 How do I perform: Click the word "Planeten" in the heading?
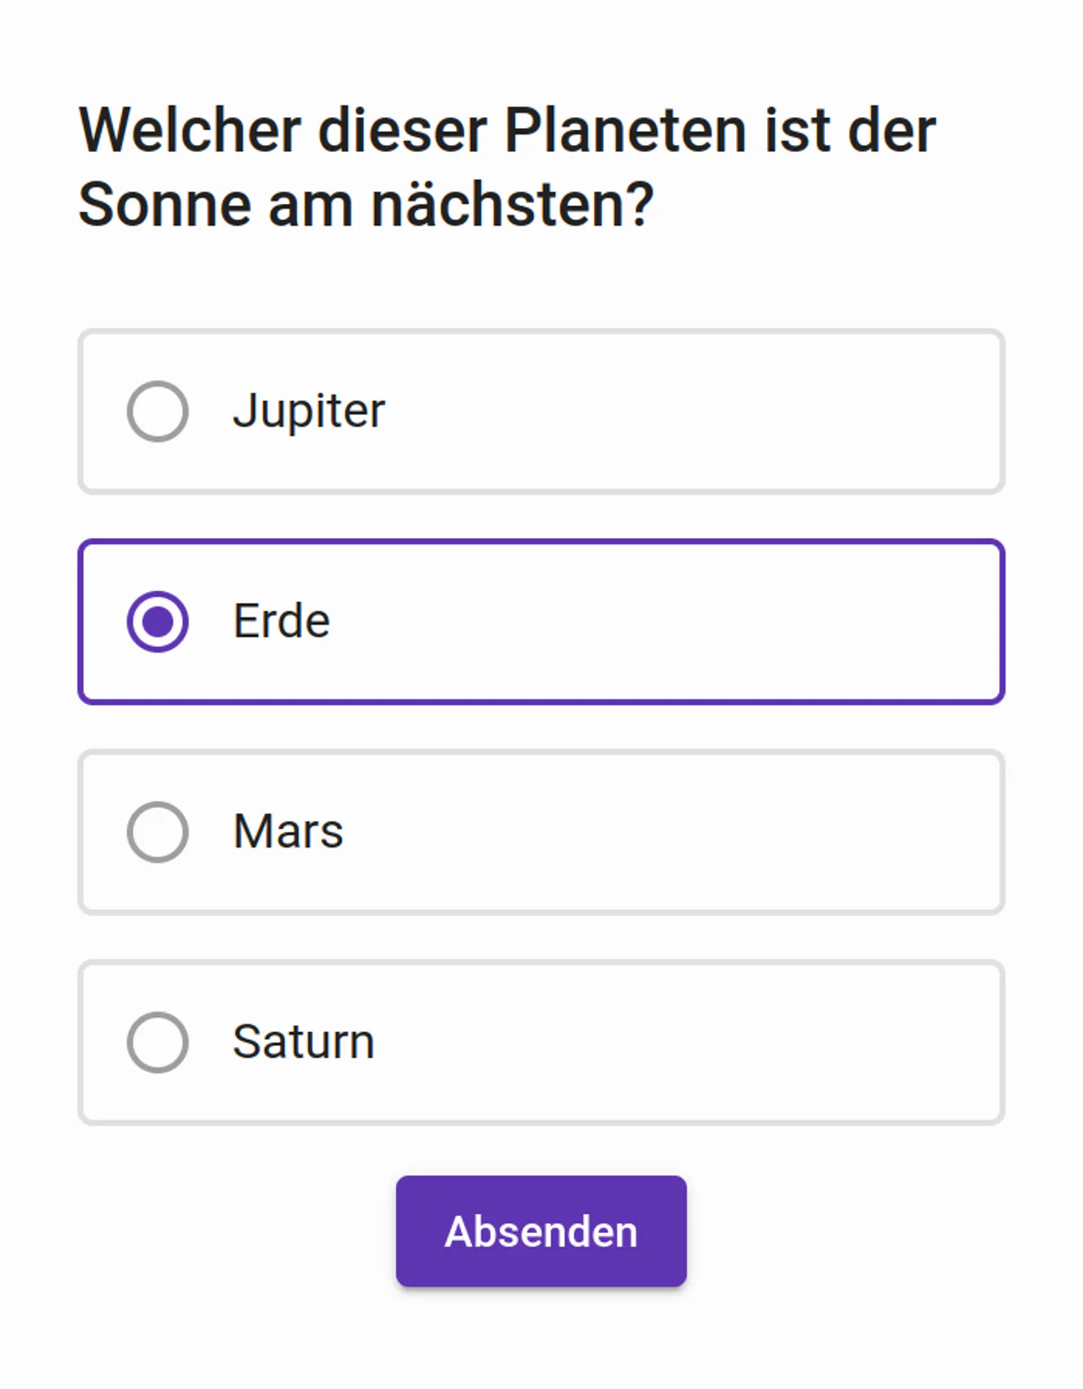click(x=626, y=131)
